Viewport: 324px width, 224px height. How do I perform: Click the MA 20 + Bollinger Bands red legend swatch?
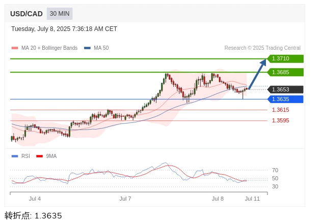coord(15,48)
